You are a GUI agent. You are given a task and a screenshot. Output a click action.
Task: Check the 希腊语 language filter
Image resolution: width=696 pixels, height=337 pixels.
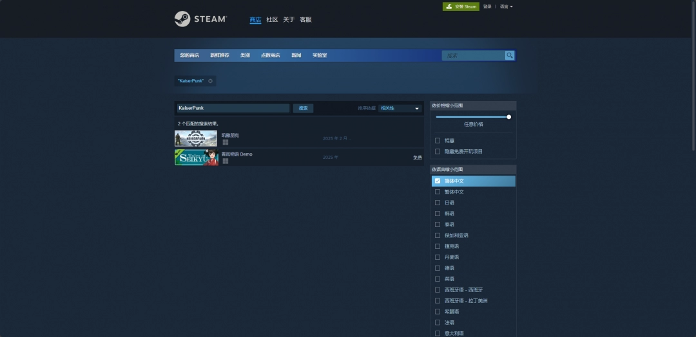point(438,311)
